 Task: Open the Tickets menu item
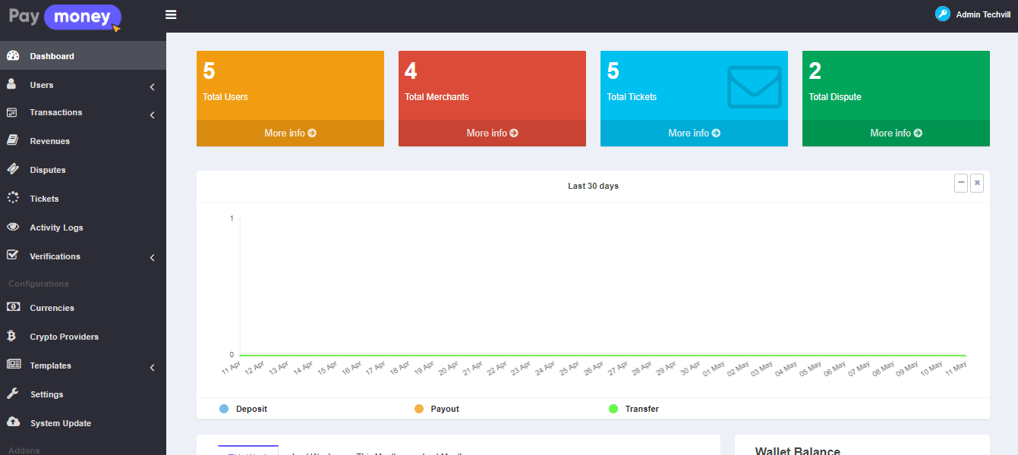44,199
